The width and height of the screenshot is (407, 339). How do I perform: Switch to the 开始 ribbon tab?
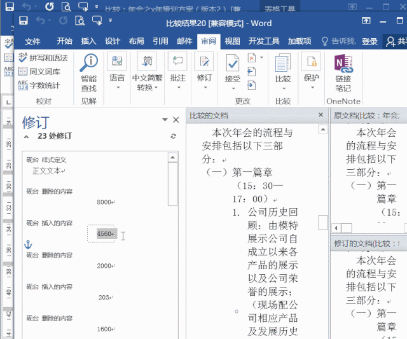pyautogui.click(x=64, y=41)
